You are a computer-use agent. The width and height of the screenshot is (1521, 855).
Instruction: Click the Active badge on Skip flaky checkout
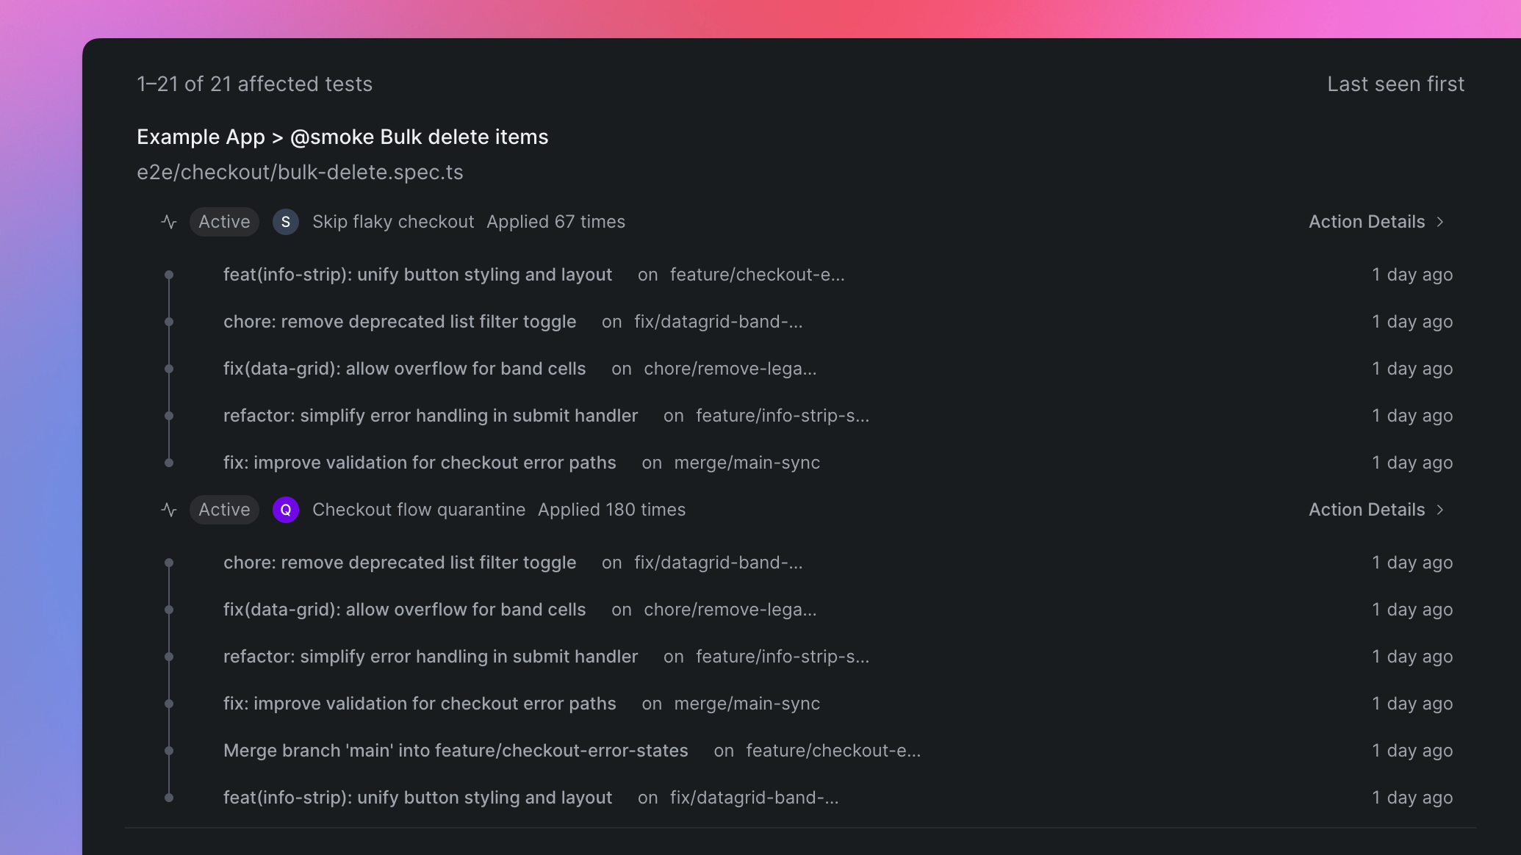click(x=224, y=222)
